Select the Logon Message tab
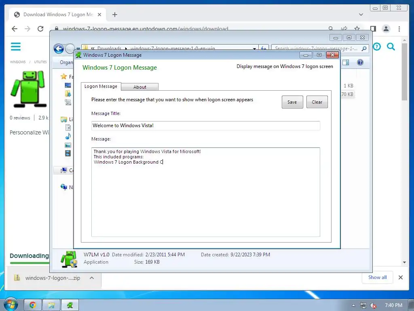Viewport: 414px width, 311px height. (101, 86)
